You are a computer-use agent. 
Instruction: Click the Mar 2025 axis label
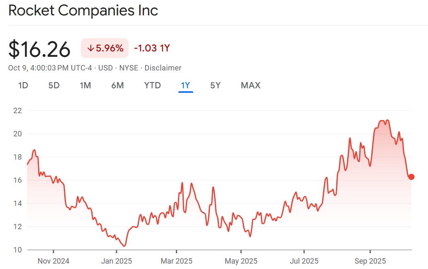[176, 261]
